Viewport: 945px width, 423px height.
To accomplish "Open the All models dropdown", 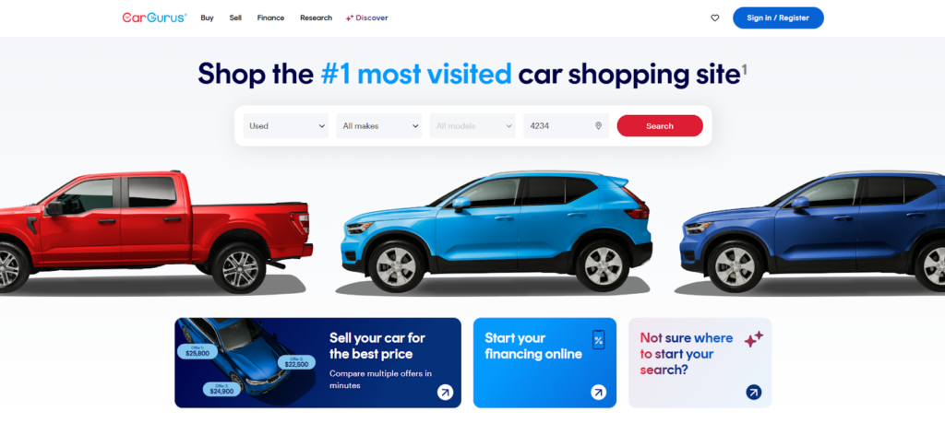I will [x=472, y=125].
